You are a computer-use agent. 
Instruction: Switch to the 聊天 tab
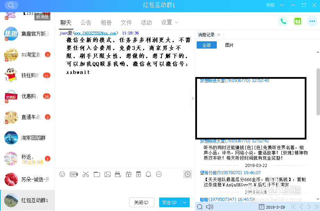(x=66, y=23)
